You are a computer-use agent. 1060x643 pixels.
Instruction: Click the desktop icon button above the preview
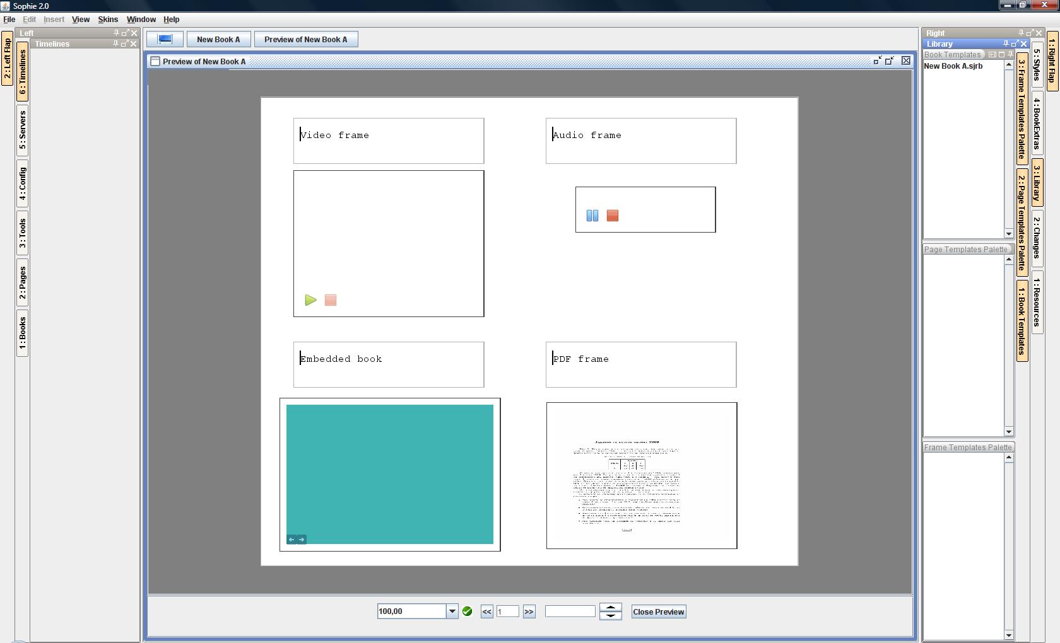pos(165,39)
